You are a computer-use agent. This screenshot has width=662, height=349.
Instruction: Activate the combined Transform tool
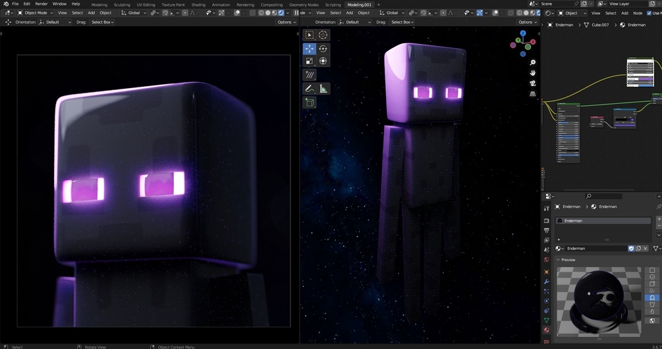(x=323, y=61)
